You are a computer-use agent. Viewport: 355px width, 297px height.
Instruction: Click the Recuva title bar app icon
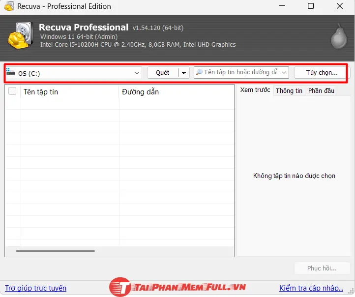(x=9, y=6)
